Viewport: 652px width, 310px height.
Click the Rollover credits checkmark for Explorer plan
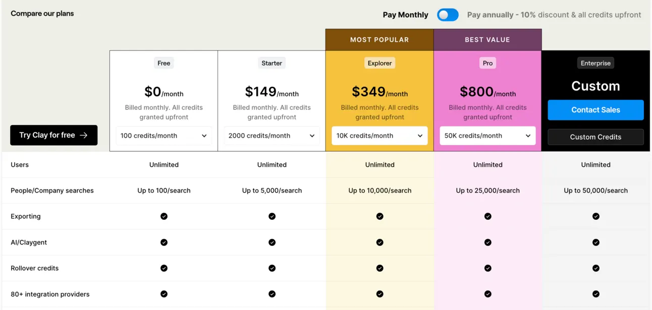pos(380,268)
